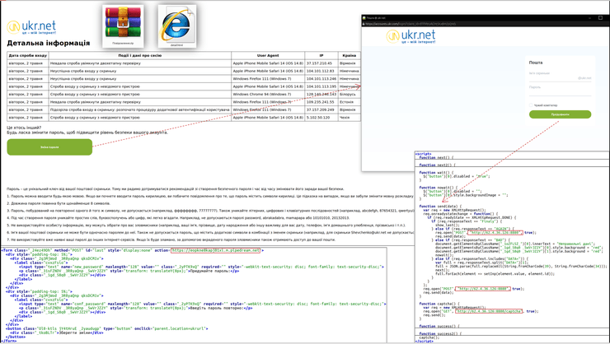Select the "Детальна інформація" heading
This screenshot has height=344, width=610.
click(x=48, y=43)
